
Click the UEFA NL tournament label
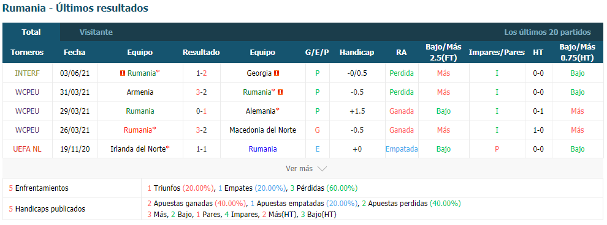click(27, 149)
